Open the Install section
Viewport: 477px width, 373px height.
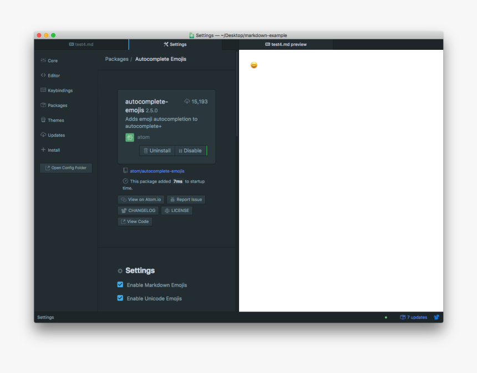[50, 150]
